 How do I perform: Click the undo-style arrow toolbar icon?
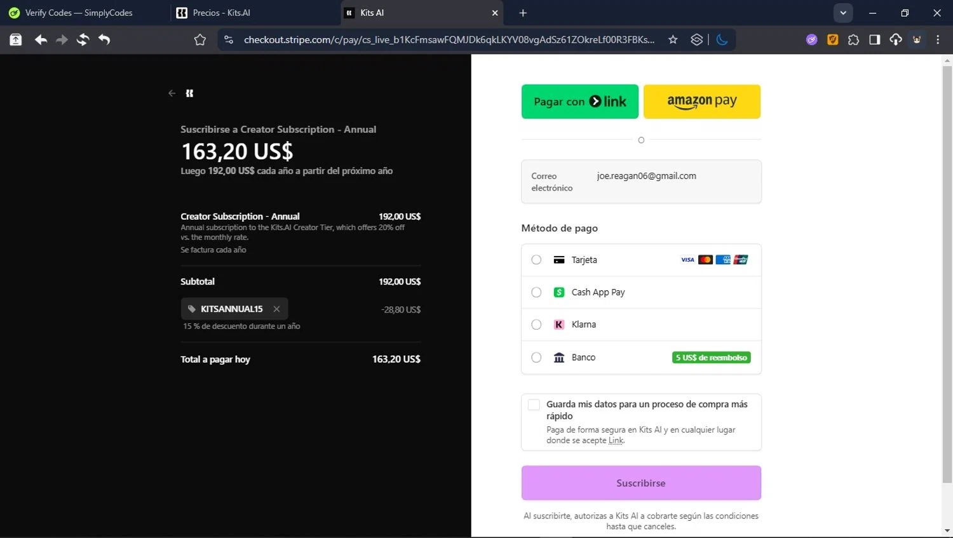coord(104,40)
